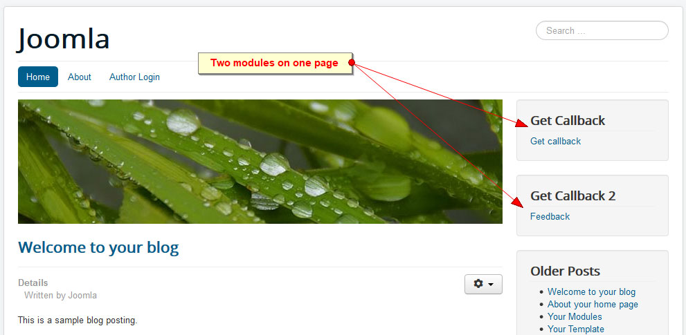The height and width of the screenshot is (335, 686).
Task: Click the Get Callback 2 module heading
Action: pos(572,195)
